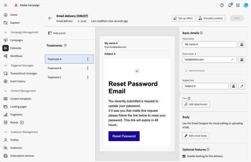
Task: Click the Simulate content button
Action: tap(211, 18)
